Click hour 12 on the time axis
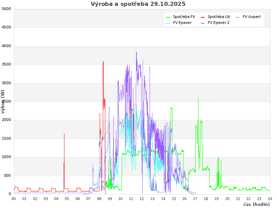The width and height of the screenshot is (277, 208). coord(142,199)
